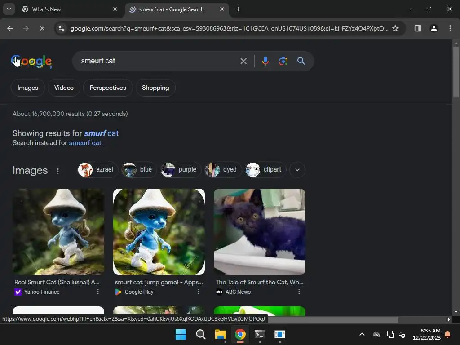Click the vertical page scrollbar

pos(456,72)
